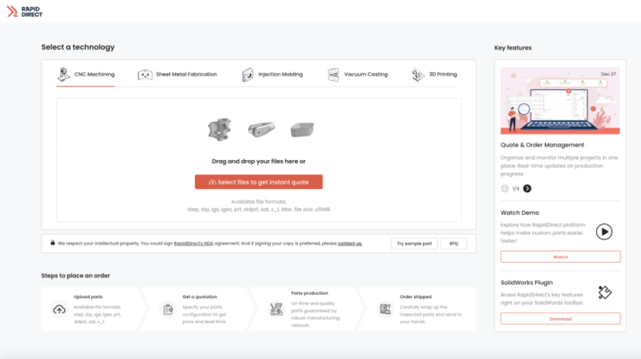Click the Watch Demo heading
The image size is (641, 359).
519,212
